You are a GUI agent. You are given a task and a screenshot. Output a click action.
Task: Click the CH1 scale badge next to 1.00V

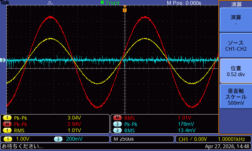click(8, 139)
